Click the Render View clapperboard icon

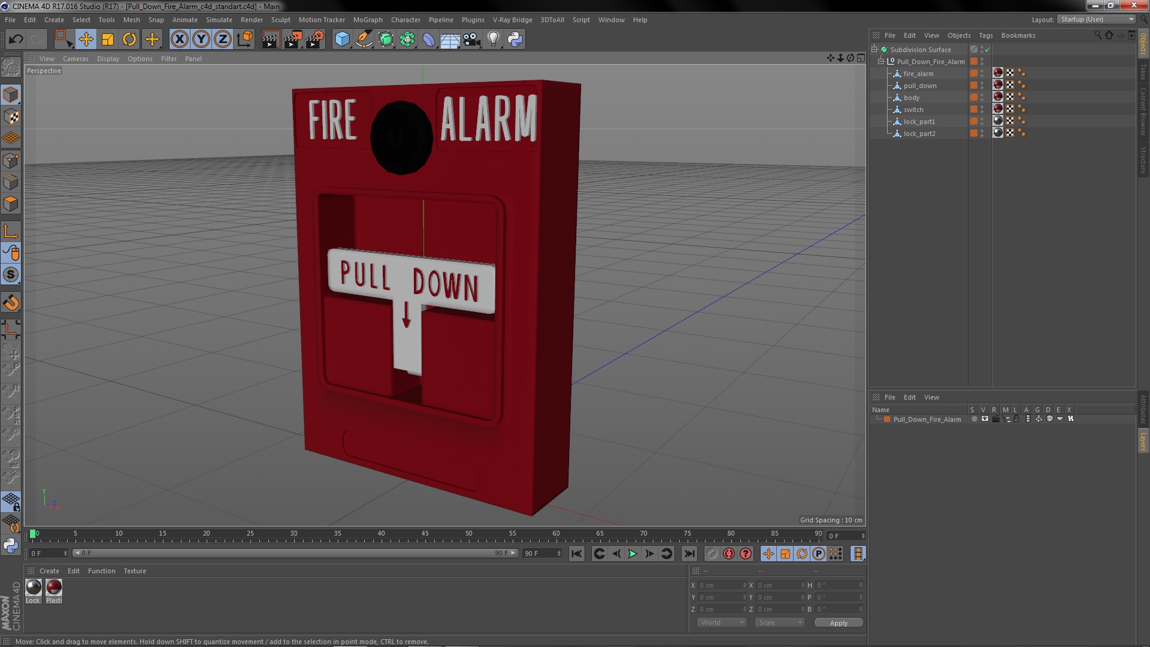click(271, 40)
